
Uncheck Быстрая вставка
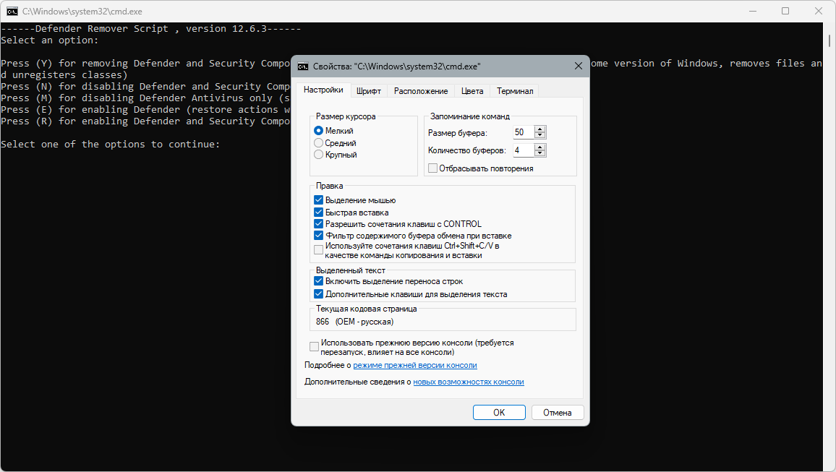click(319, 213)
